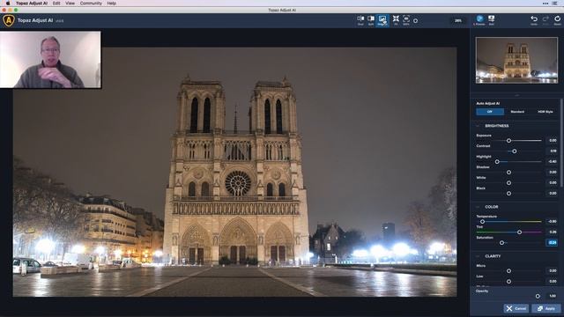Click the highlighted Saturation value field
564x317 pixels.
(553, 243)
